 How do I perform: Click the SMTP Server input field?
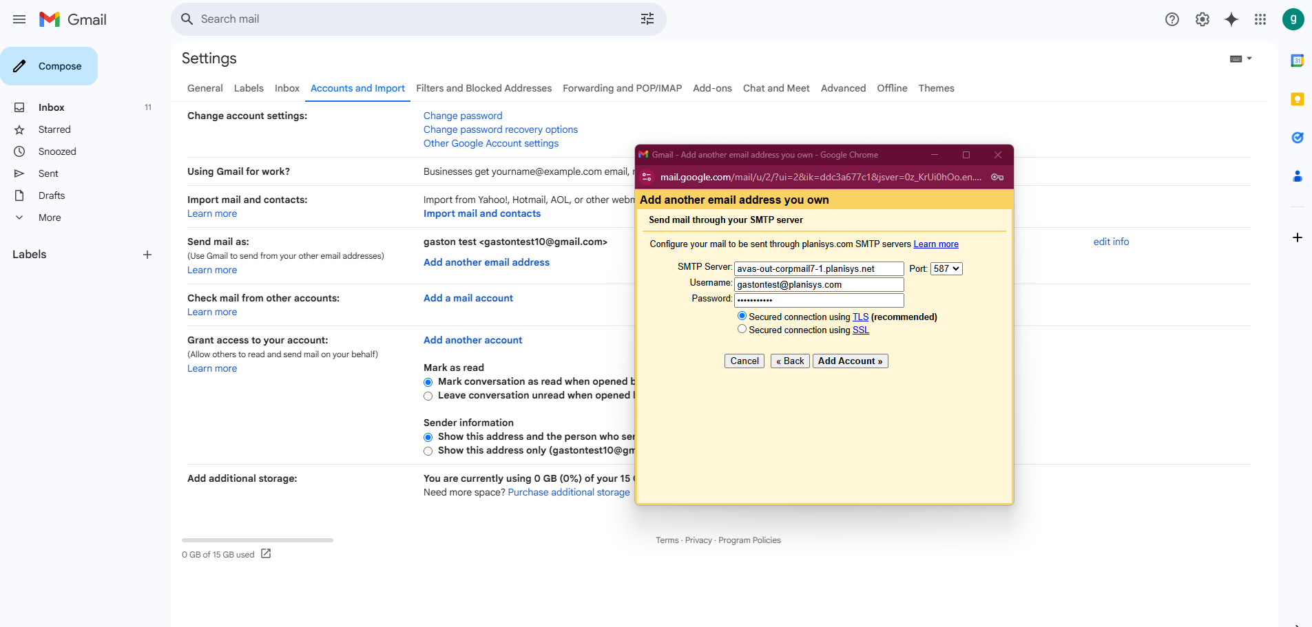click(818, 268)
